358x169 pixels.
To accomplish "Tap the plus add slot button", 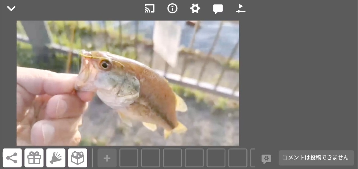I will [107, 158].
